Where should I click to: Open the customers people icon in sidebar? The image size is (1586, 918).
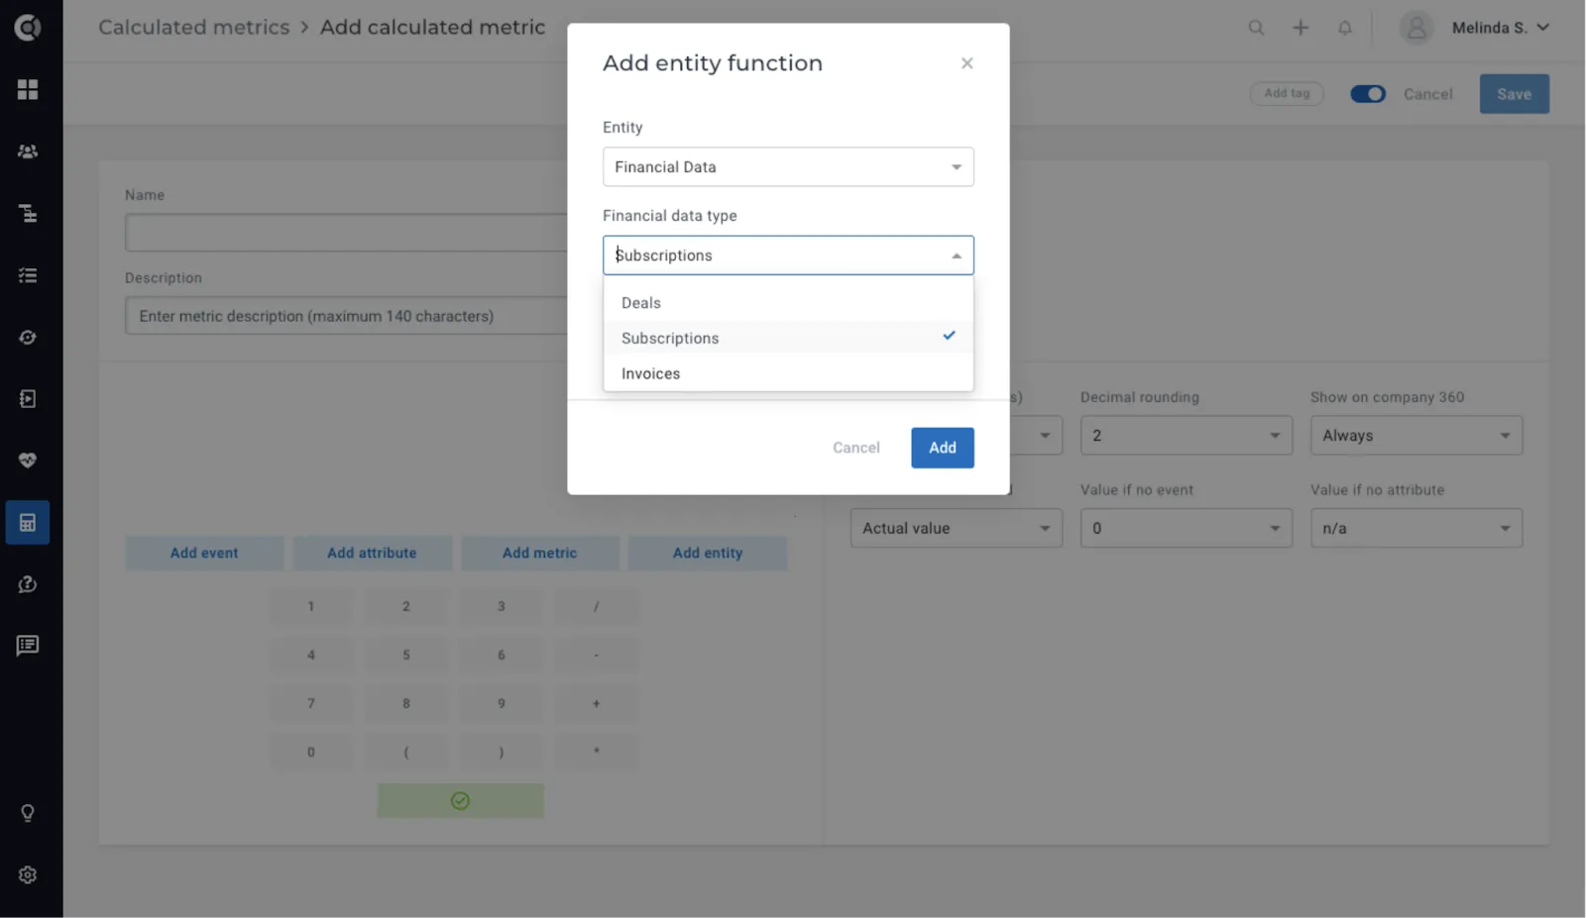(28, 152)
